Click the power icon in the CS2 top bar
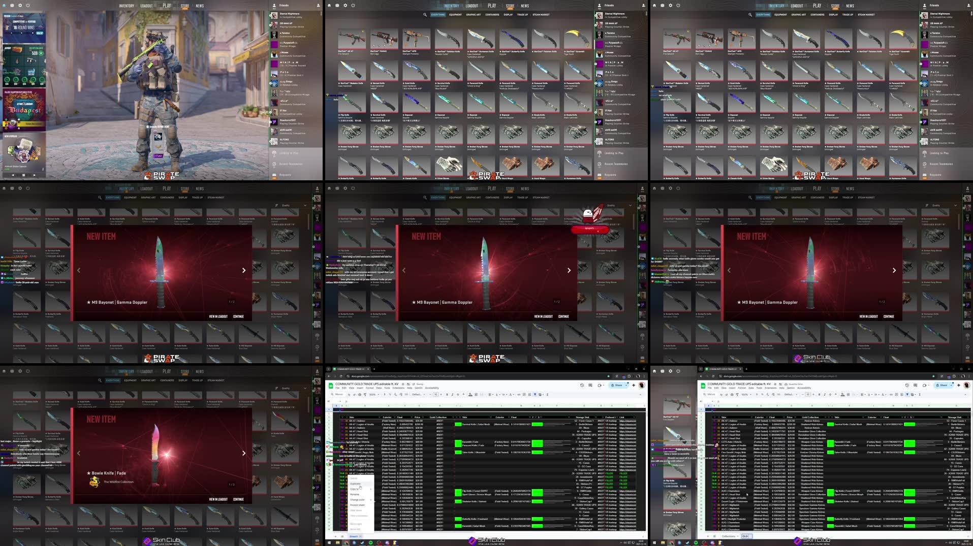973x546 pixels. (353, 6)
